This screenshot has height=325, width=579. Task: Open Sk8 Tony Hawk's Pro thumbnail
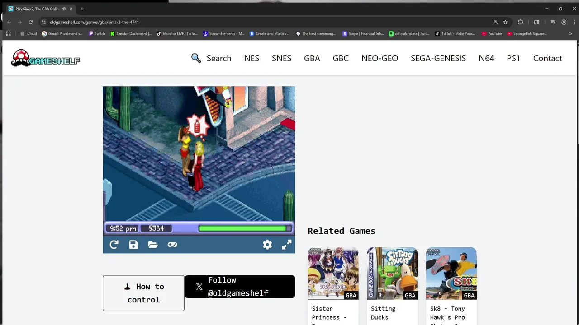pos(451,273)
